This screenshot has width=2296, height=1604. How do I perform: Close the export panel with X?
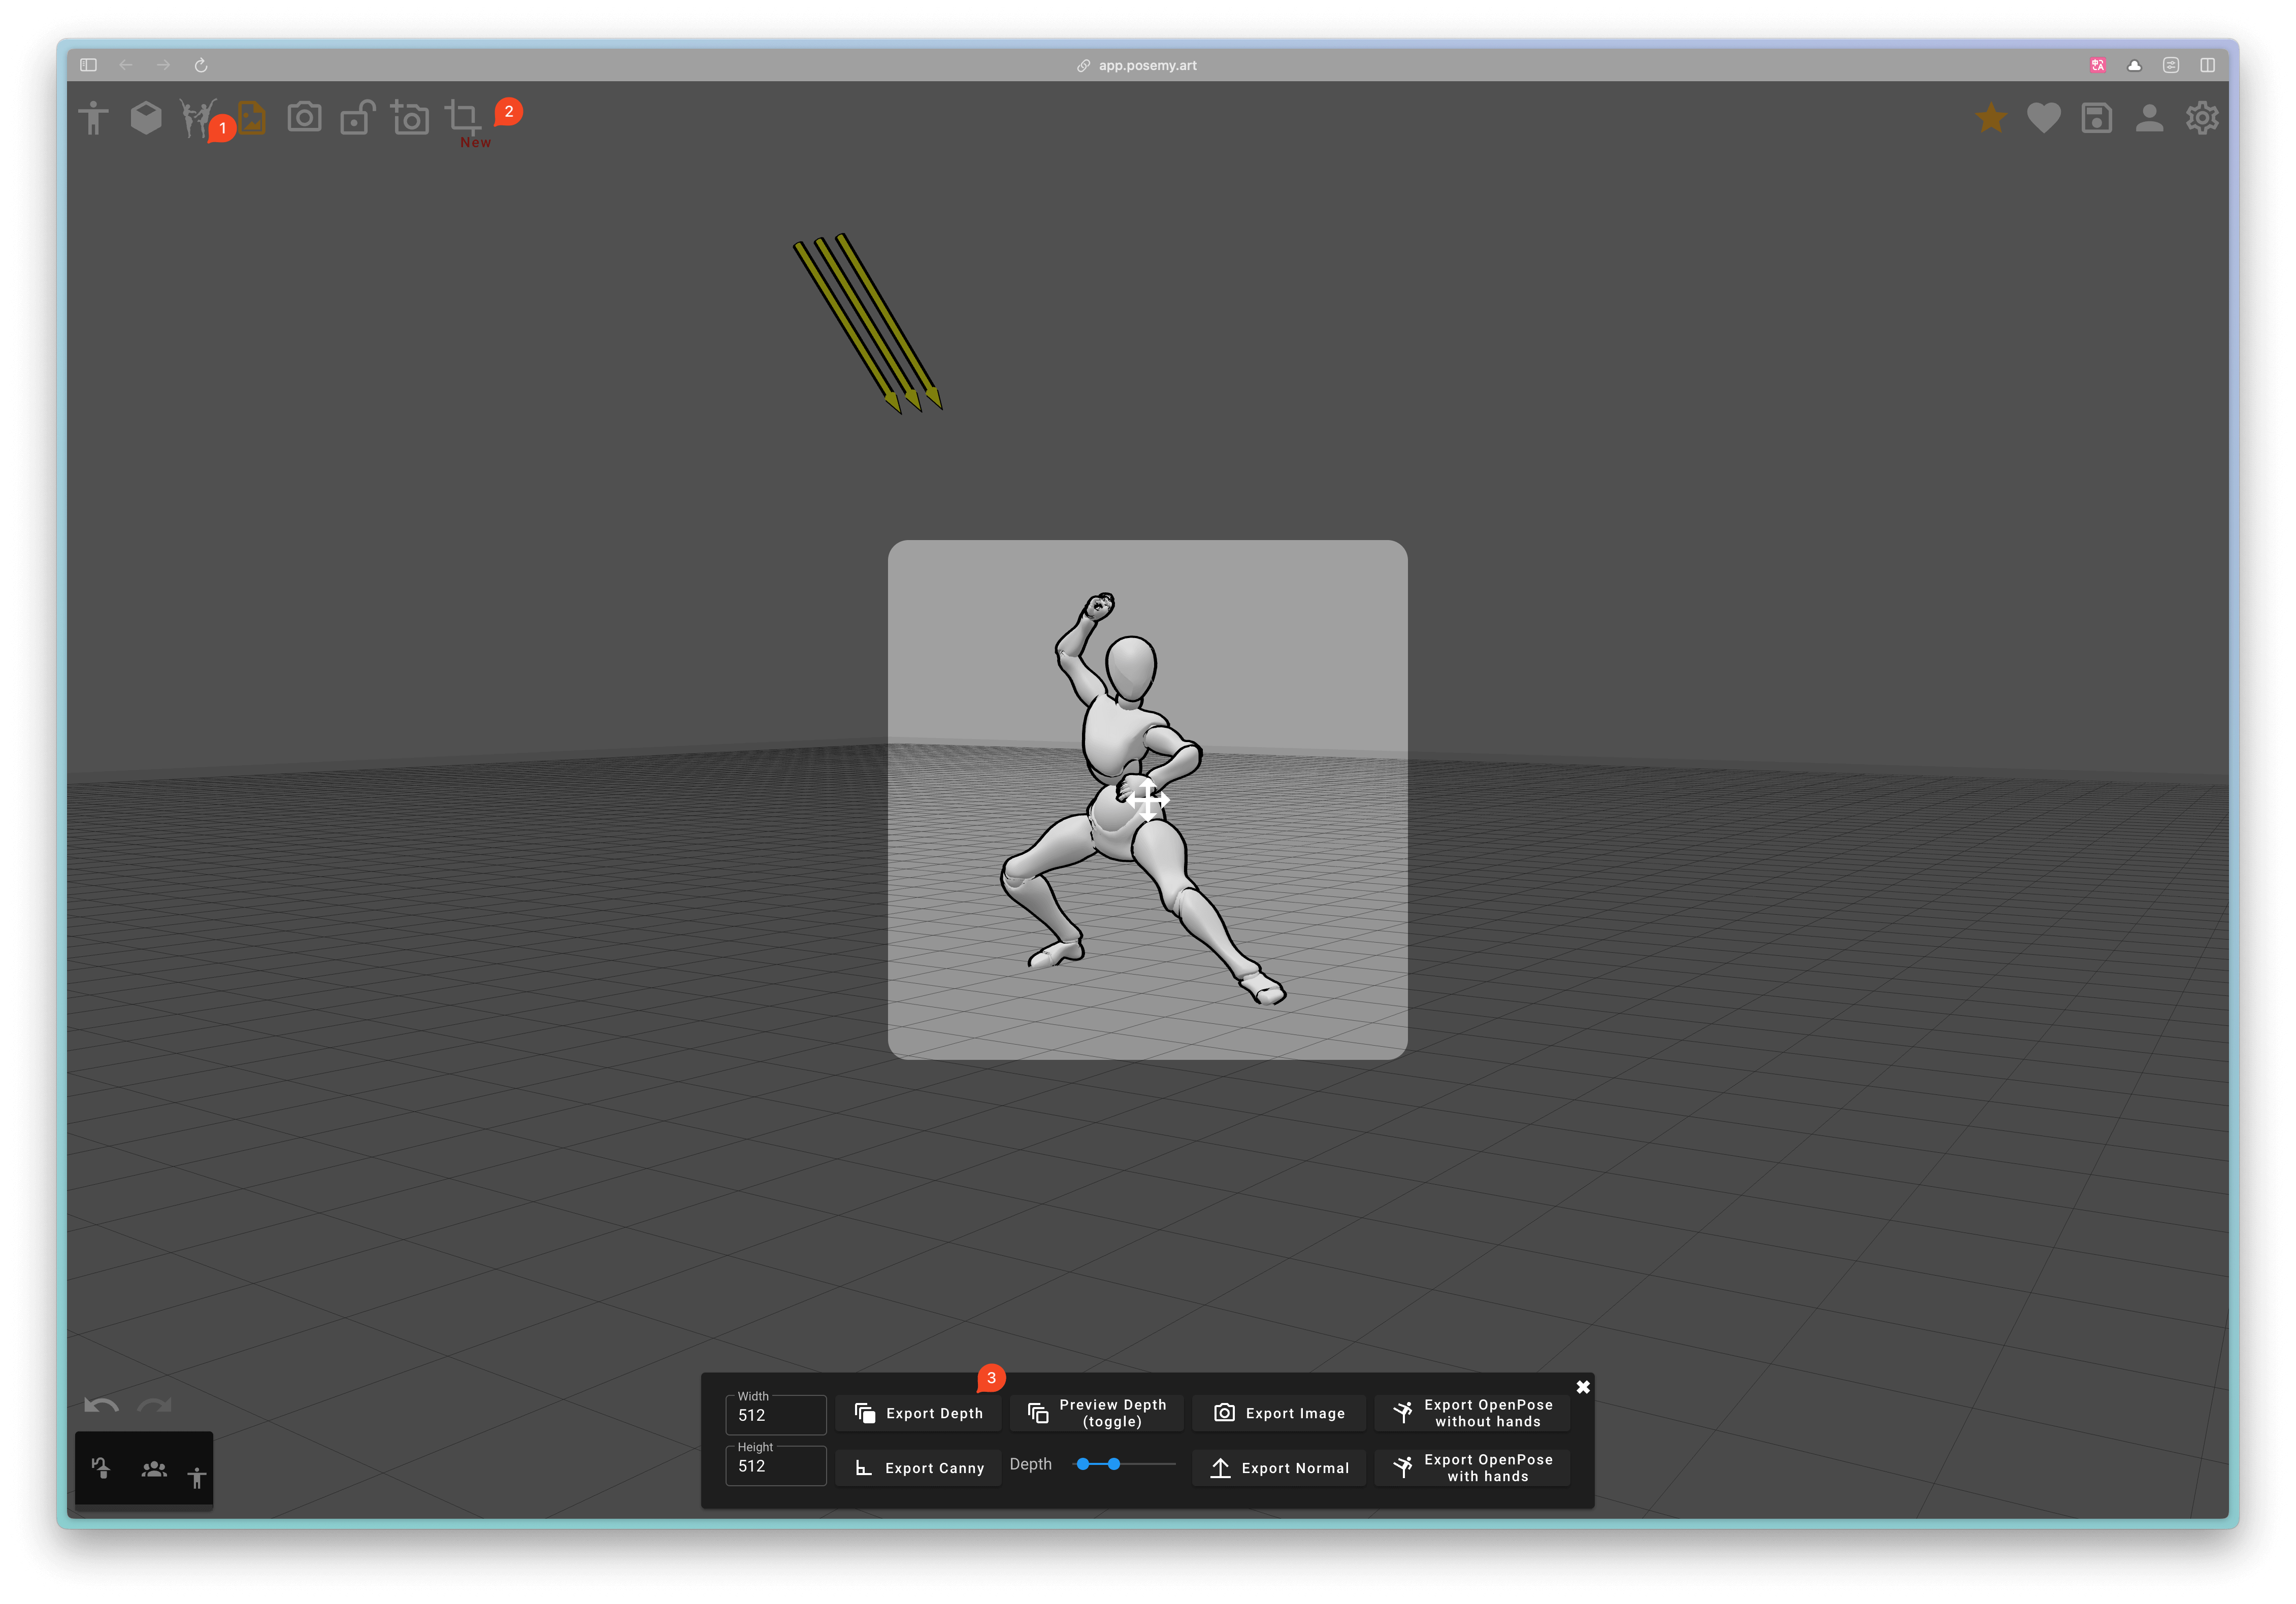tap(1582, 1387)
